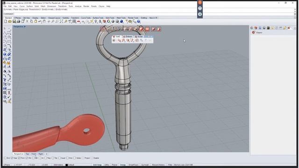This screenshot has width=299, height=168.
Task: Create a new file from Standard toolbar
Action: [6, 21]
